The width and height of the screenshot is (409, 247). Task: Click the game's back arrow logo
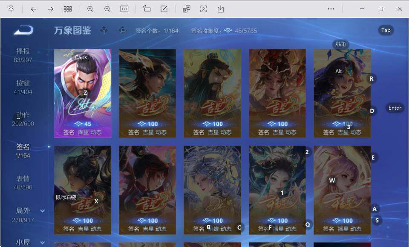23,30
